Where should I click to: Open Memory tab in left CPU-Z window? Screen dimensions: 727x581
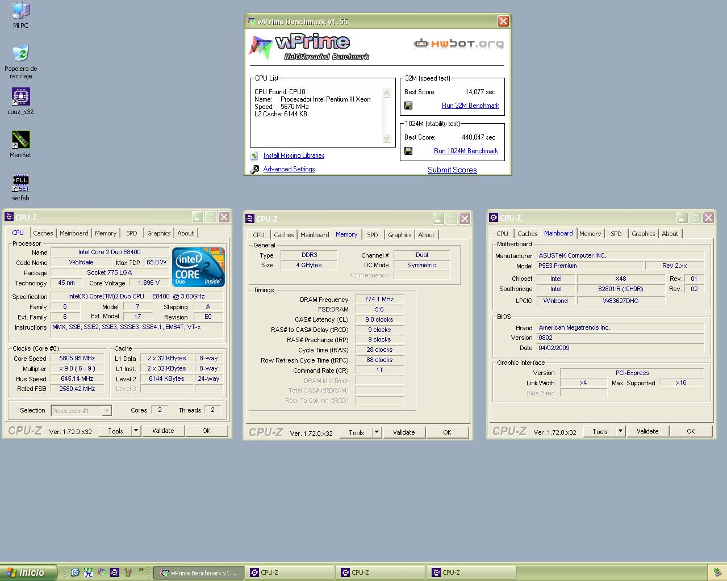pyautogui.click(x=106, y=233)
